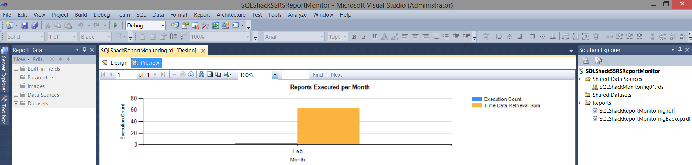Open the Page Setup icon in preview toolbar

click(x=218, y=75)
